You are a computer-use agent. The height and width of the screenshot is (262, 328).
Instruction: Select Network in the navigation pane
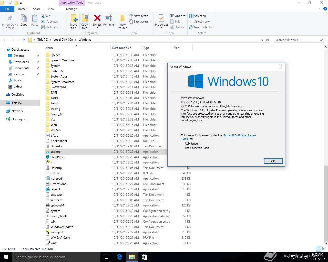(17, 111)
